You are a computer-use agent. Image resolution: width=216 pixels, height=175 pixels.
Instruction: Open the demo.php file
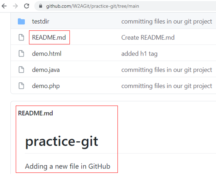46,86
